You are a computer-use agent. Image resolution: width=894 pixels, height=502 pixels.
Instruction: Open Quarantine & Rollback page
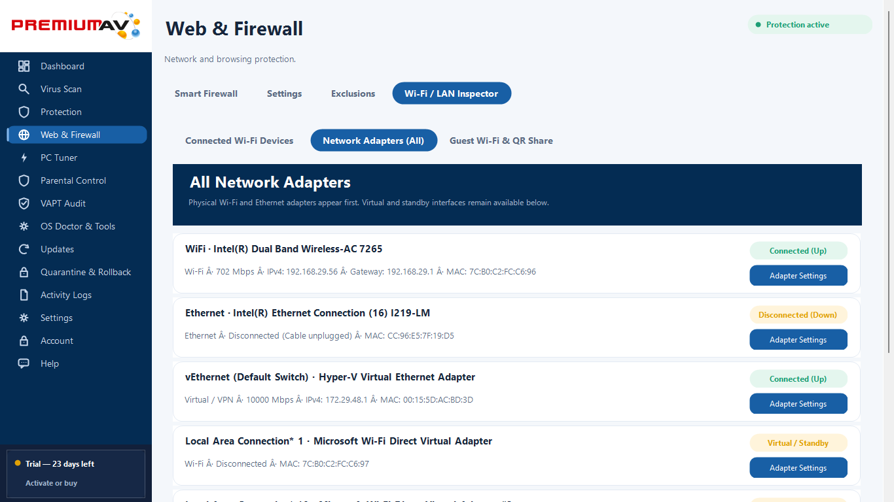pos(77,272)
